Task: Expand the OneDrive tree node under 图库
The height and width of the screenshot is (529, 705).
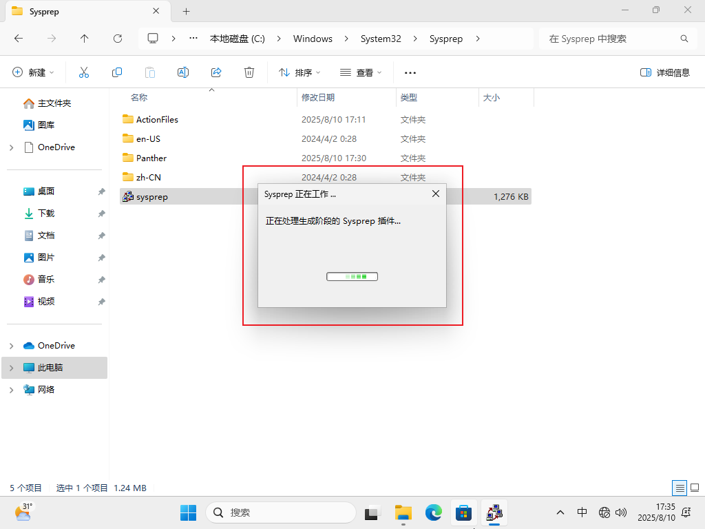Action: pyautogui.click(x=12, y=147)
